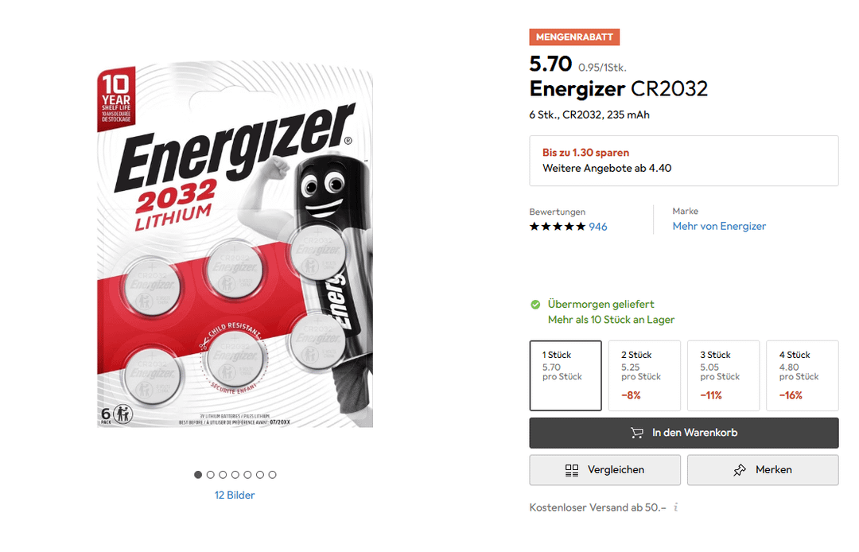Select the 2 Stück option at 5.25
This screenshot has height=552, width=859.
[x=644, y=375]
